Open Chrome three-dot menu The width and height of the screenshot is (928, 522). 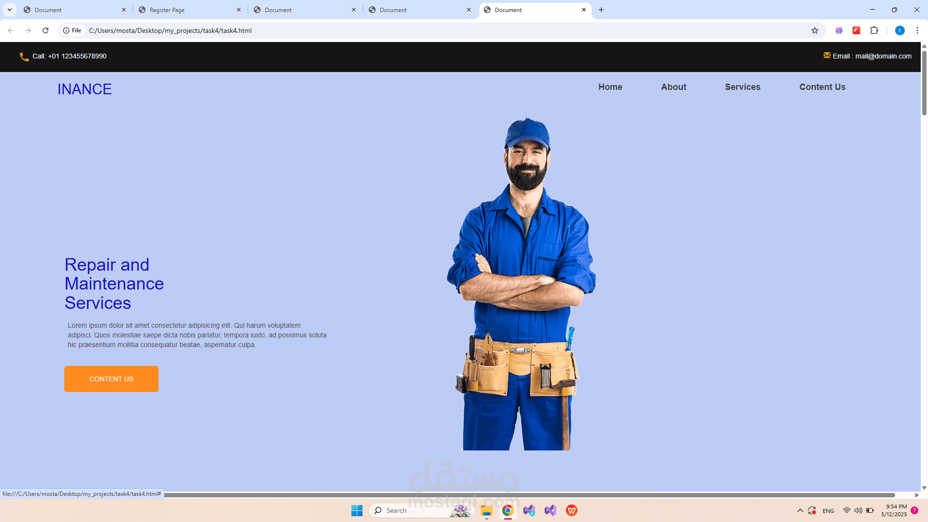tap(917, 30)
